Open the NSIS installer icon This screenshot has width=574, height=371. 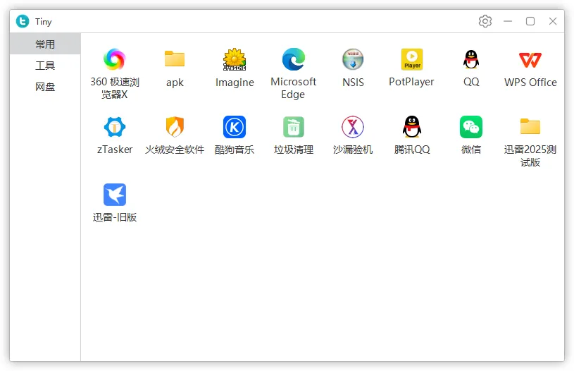(x=353, y=59)
